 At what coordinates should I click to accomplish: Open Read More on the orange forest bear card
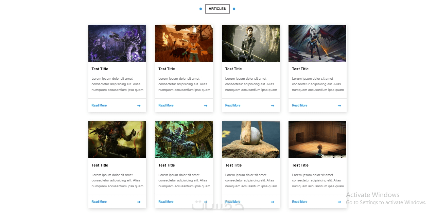click(x=166, y=105)
